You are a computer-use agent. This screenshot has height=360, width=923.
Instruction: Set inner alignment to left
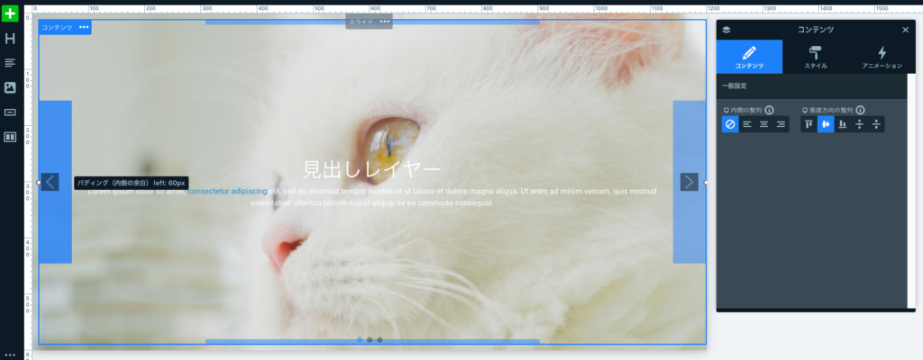pyautogui.click(x=747, y=124)
